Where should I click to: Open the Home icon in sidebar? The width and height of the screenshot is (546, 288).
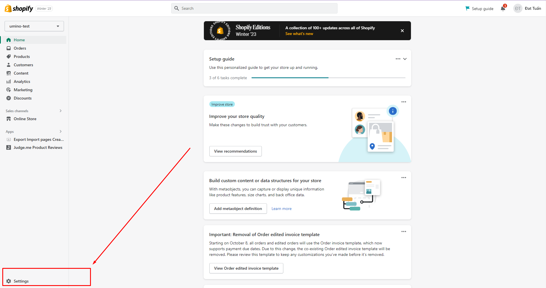[9, 40]
